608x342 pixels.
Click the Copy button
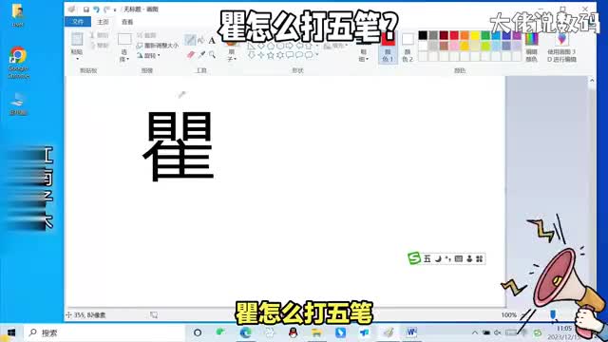99,46
